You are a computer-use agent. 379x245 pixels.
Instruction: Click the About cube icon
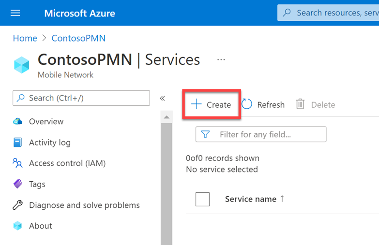[x=17, y=226]
